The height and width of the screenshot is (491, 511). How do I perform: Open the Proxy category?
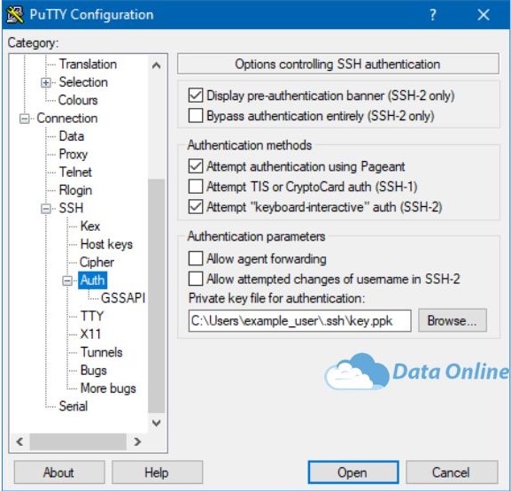[x=74, y=154]
